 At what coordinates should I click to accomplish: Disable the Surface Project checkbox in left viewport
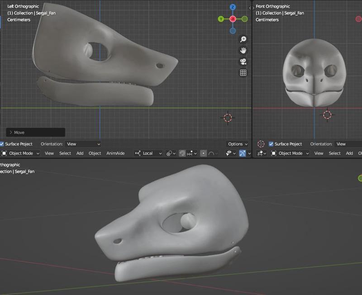click(x=4, y=143)
